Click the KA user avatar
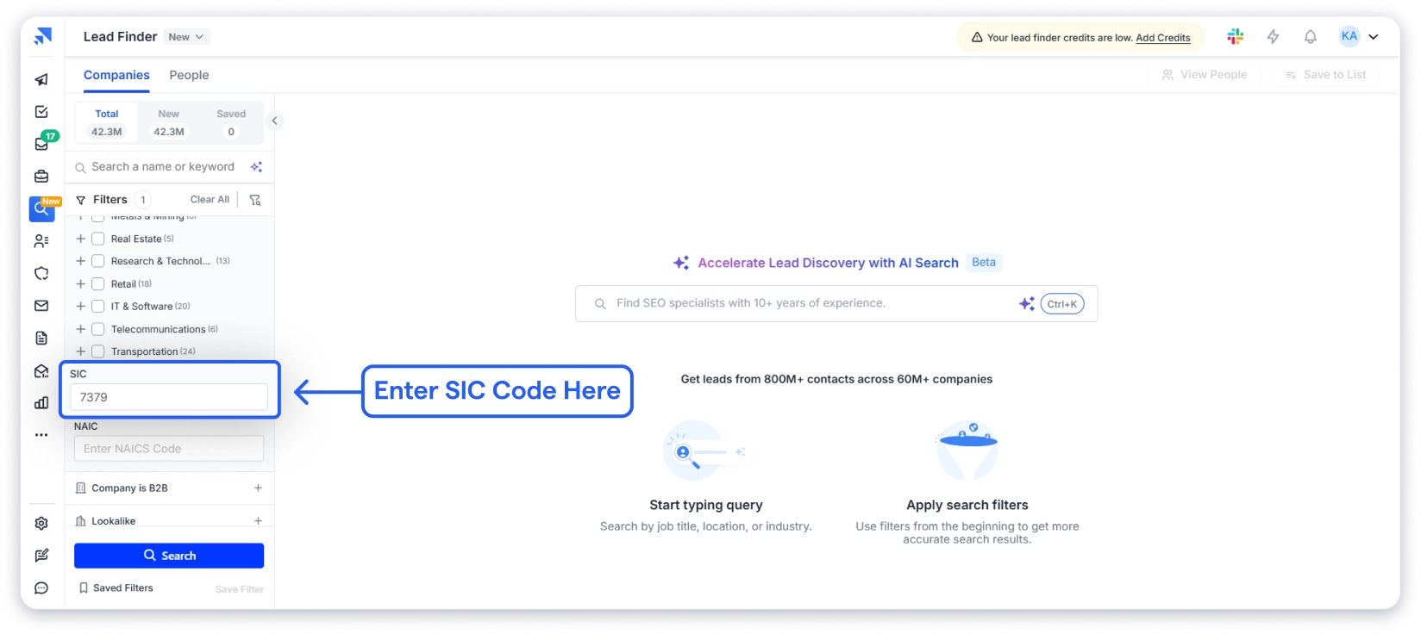This screenshot has height=634, width=1421. (x=1349, y=36)
